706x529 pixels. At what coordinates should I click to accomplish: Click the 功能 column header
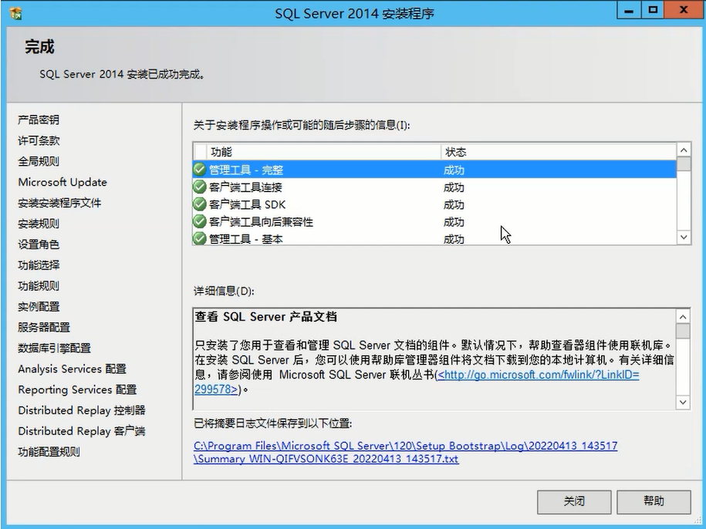tap(324, 152)
